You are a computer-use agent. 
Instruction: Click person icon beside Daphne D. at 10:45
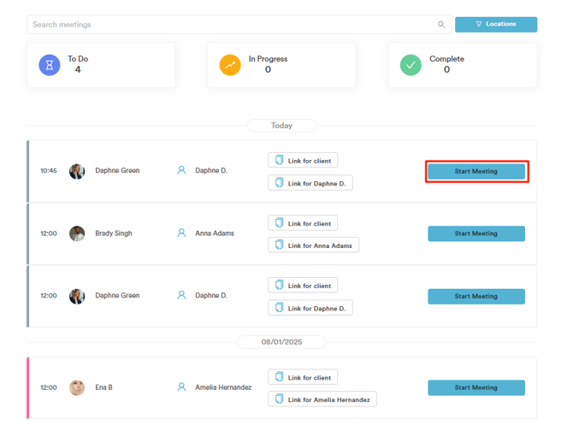point(181,170)
